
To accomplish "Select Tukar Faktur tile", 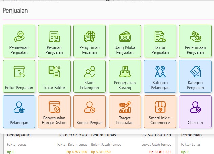I will pos(54,76).
